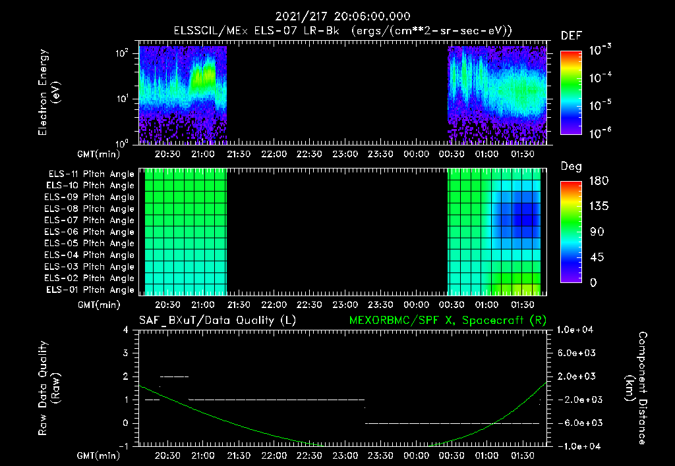Select the ELS-10 Pitch Angle row label
This screenshot has width=675, height=466.
90,186
